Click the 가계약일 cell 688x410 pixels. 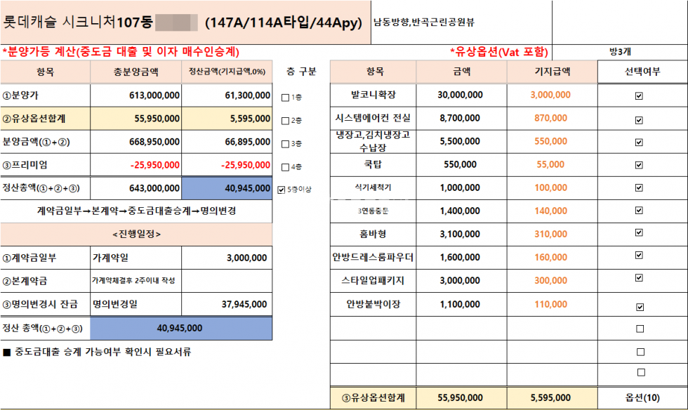(136, 258)
